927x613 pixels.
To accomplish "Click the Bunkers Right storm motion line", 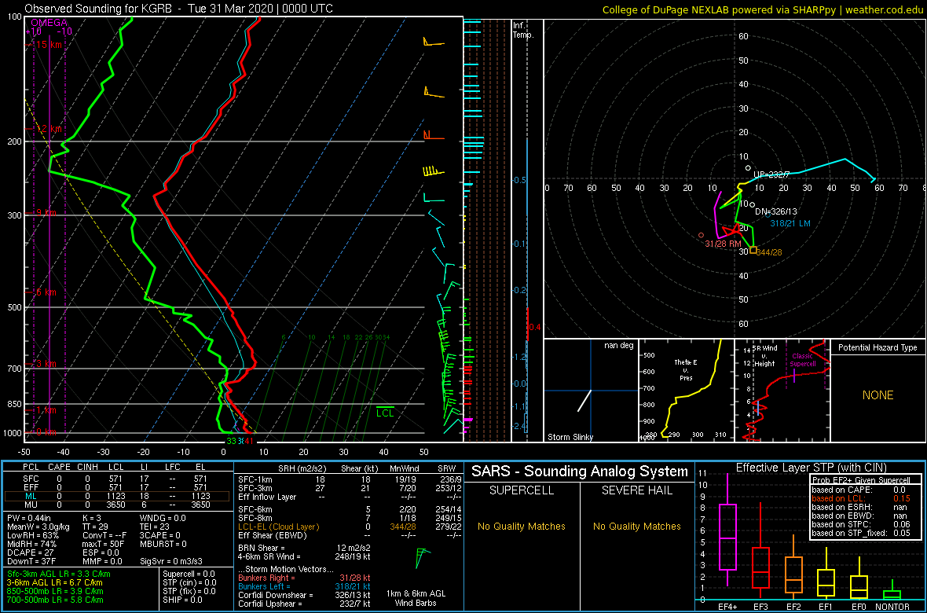I will click(304, 578).
